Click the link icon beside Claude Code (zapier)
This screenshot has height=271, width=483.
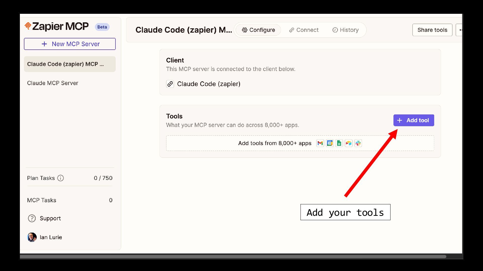[x=170, y=84]
